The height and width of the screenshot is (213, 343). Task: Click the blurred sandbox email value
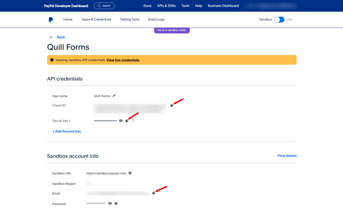pos(118,193)
